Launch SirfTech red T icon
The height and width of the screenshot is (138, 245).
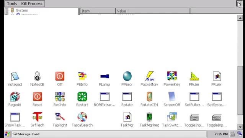pyautogui.click(x=37, y=117)
